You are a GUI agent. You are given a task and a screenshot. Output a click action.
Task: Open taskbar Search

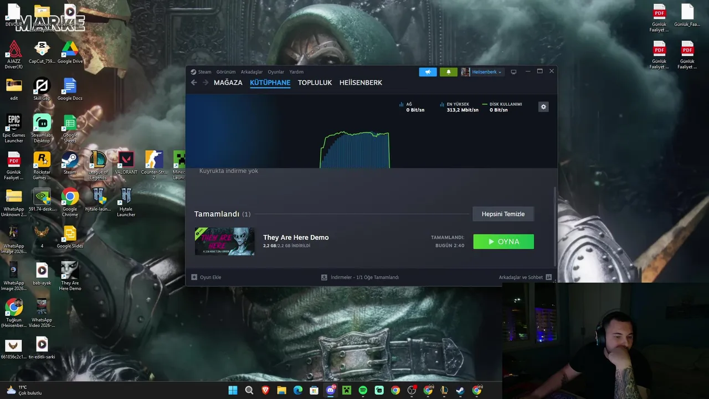pyautogui.click(x=249, y=390)
